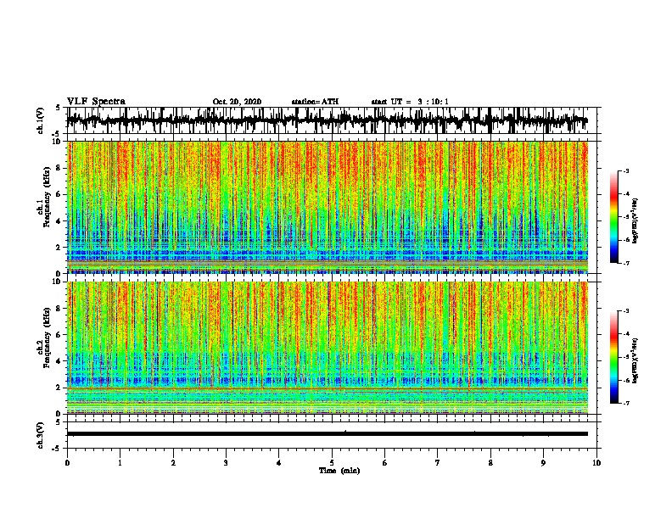Click the time axis tick label "5"
Screen dimensions: 672x519
[x=332, y=463]
